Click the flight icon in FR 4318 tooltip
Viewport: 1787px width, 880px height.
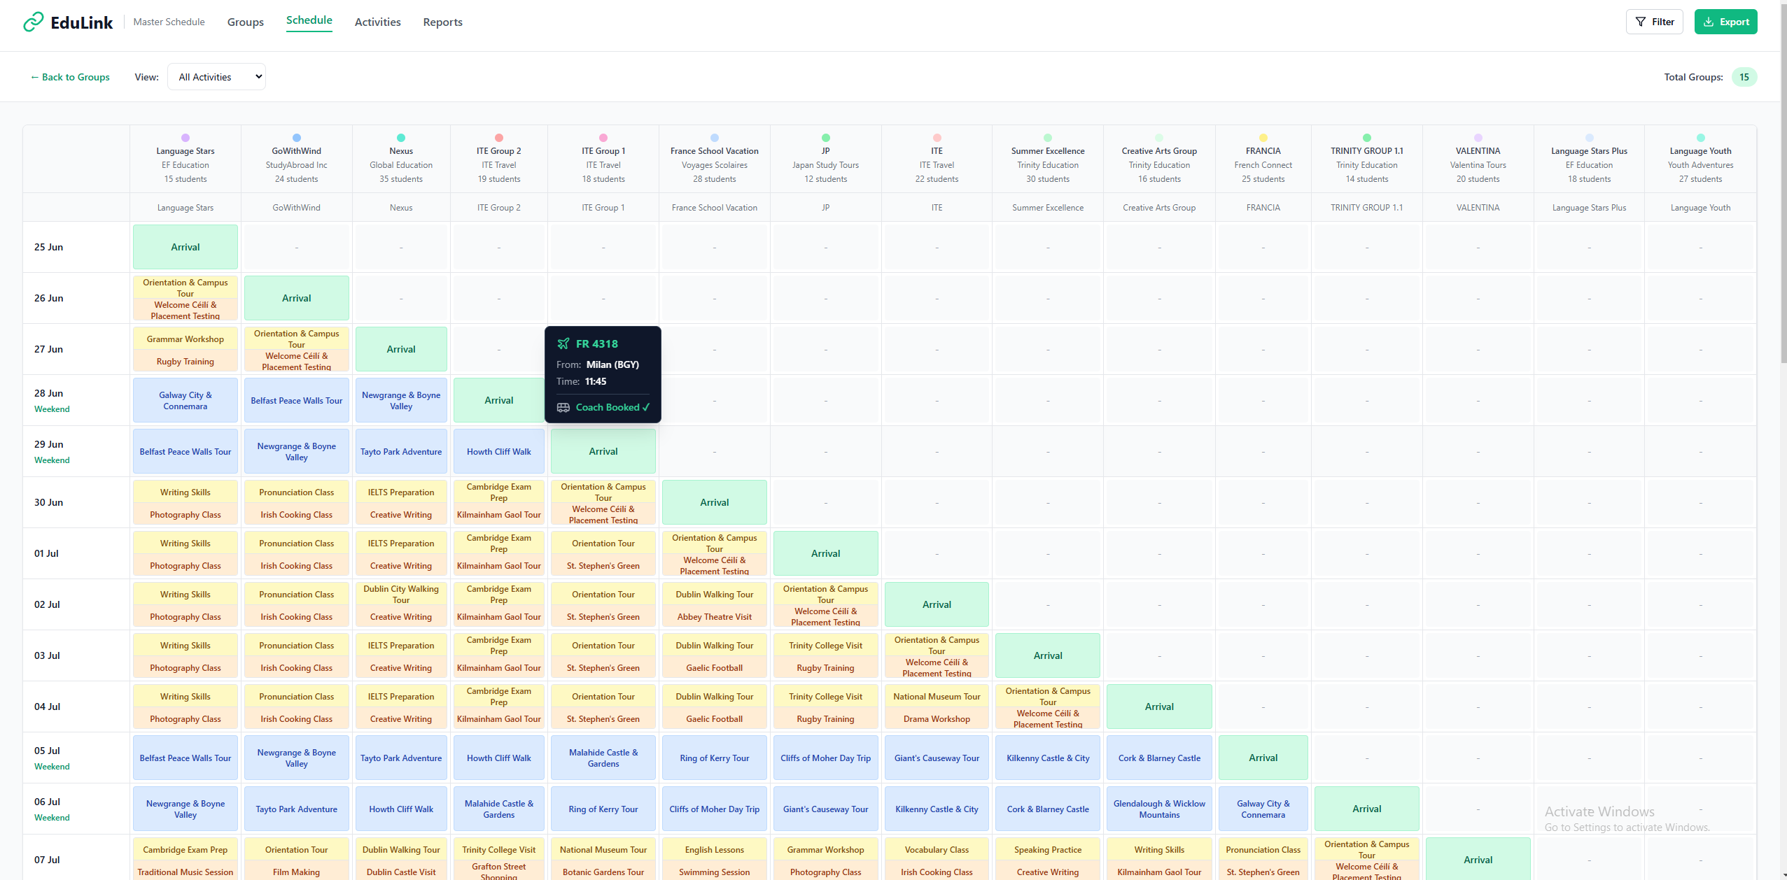(x=563, y=343)
